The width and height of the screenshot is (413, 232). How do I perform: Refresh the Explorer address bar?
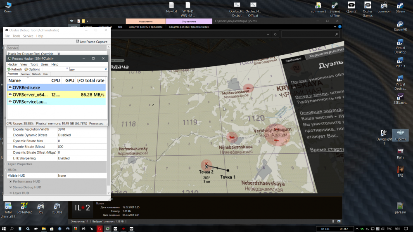coord(275,35)
